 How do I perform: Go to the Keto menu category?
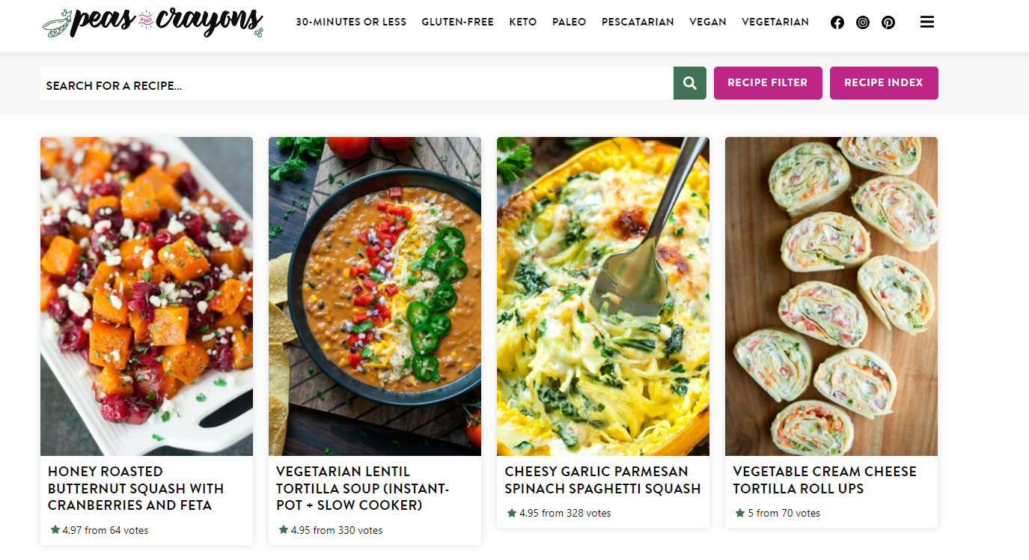(523, 22)
